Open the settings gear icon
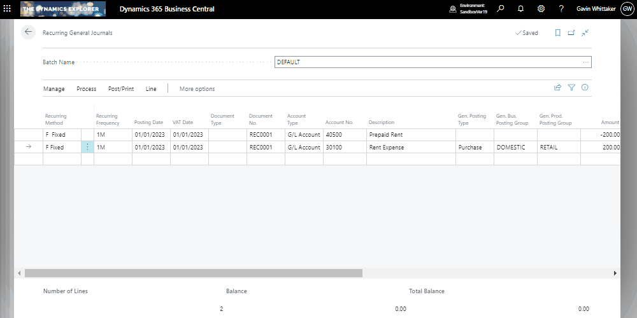Image resolution: width=637 pixels, height=318 pixels. pyautogui.click(x=541, y=9)
